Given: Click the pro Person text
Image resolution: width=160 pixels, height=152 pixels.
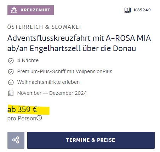Looking at the screenshot, I should coord(22,118).
